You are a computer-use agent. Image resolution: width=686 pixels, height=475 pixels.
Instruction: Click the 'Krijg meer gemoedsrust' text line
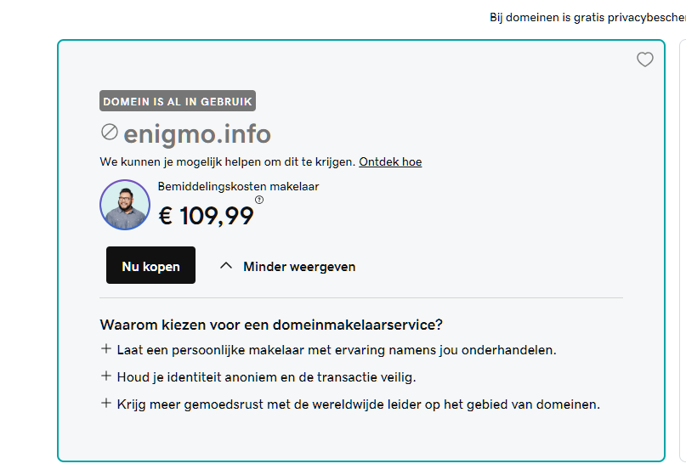click(x=358, y=404)
